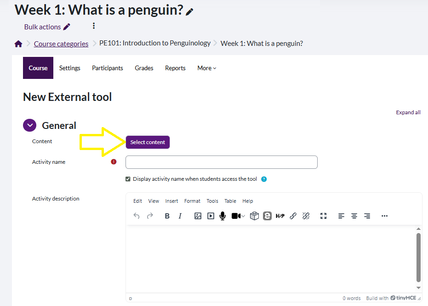428x306 pixels.
Task: Record audio with the microphone icon
Action: click(x=223, y=216)
